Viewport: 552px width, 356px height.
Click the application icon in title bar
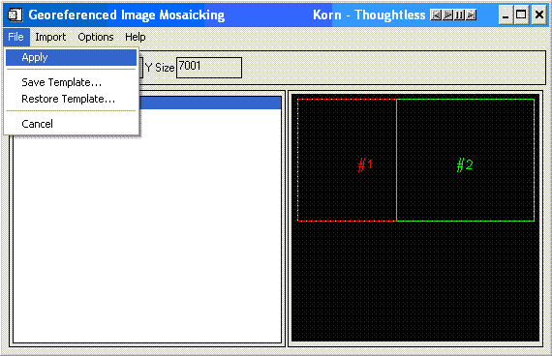(15, 15)
